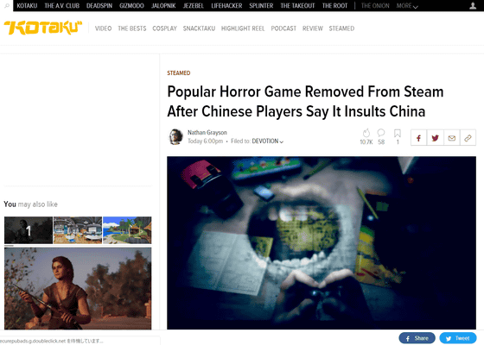Visit Nathan Grayson's author page

pyautogui.click(x=207, y=133)
